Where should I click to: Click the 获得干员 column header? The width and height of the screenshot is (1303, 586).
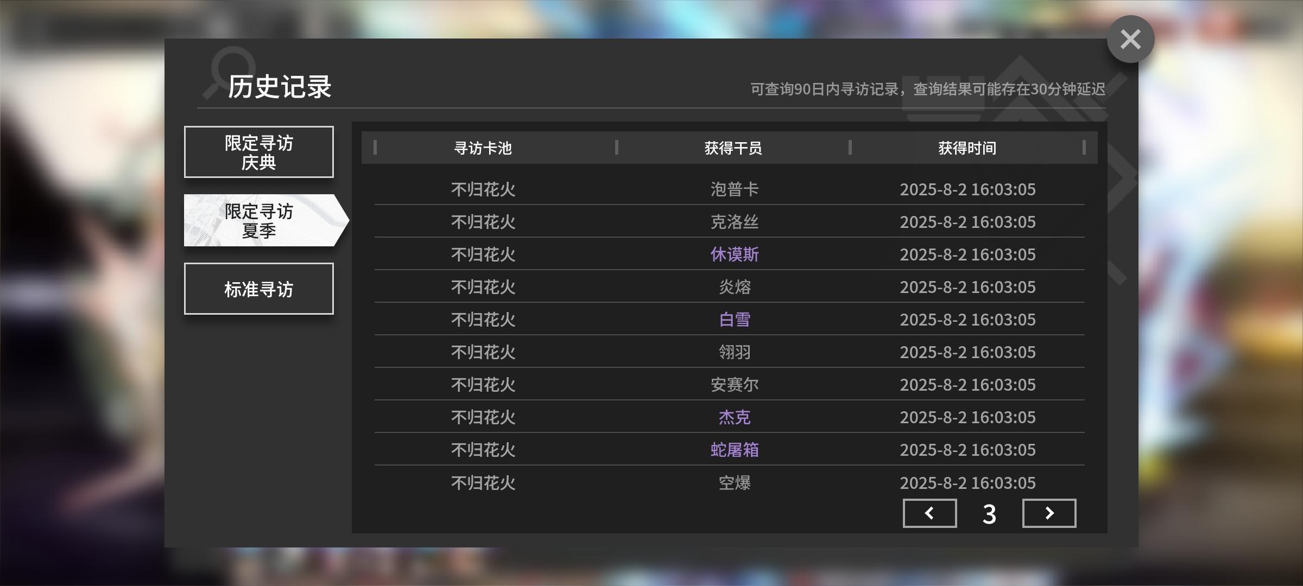(x=733, y=148)
